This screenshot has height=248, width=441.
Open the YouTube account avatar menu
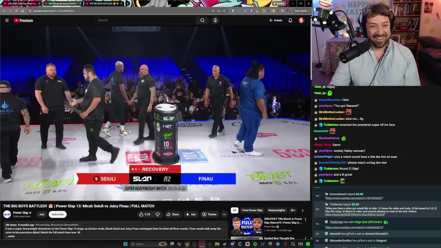tap(301, 20)
